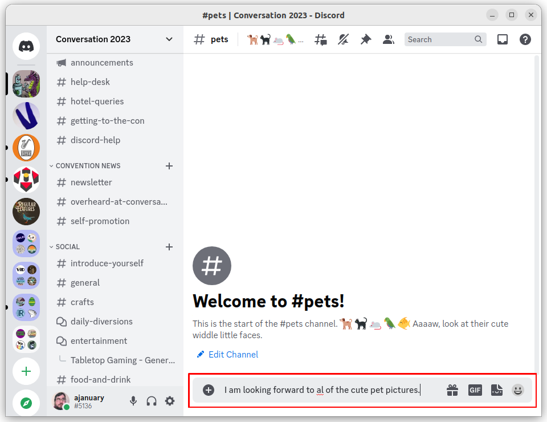The width and height of the screenshot is (547, 422).
Task: Open the server folder with the R icon
Action: (26, 307)
